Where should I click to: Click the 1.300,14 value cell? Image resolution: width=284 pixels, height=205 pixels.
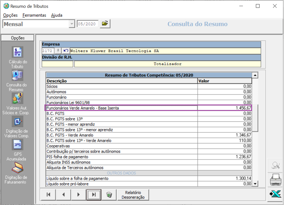point(225,179)
